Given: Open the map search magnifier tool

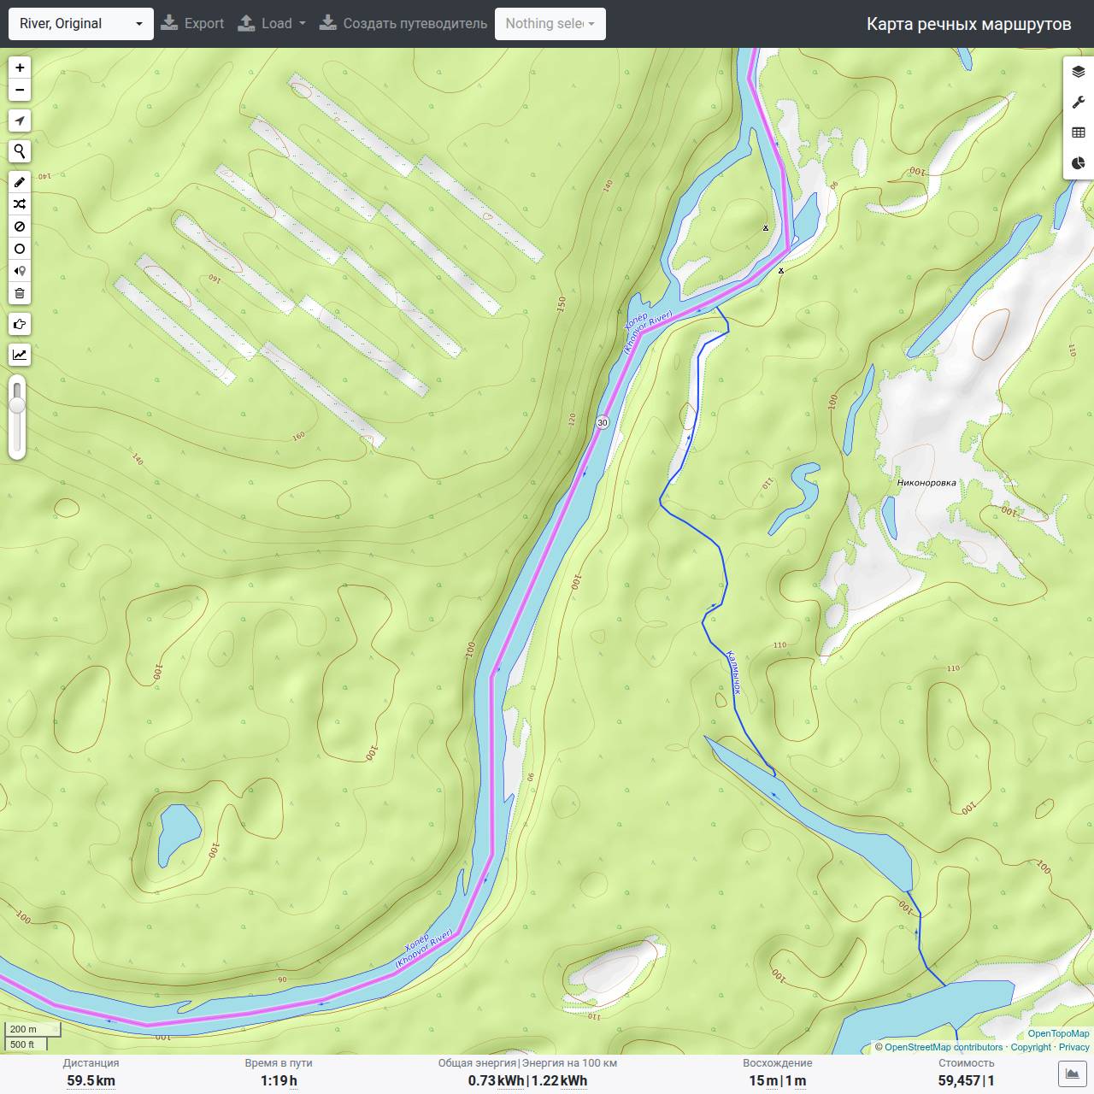Looking at the screenshot, I should 20,151.
